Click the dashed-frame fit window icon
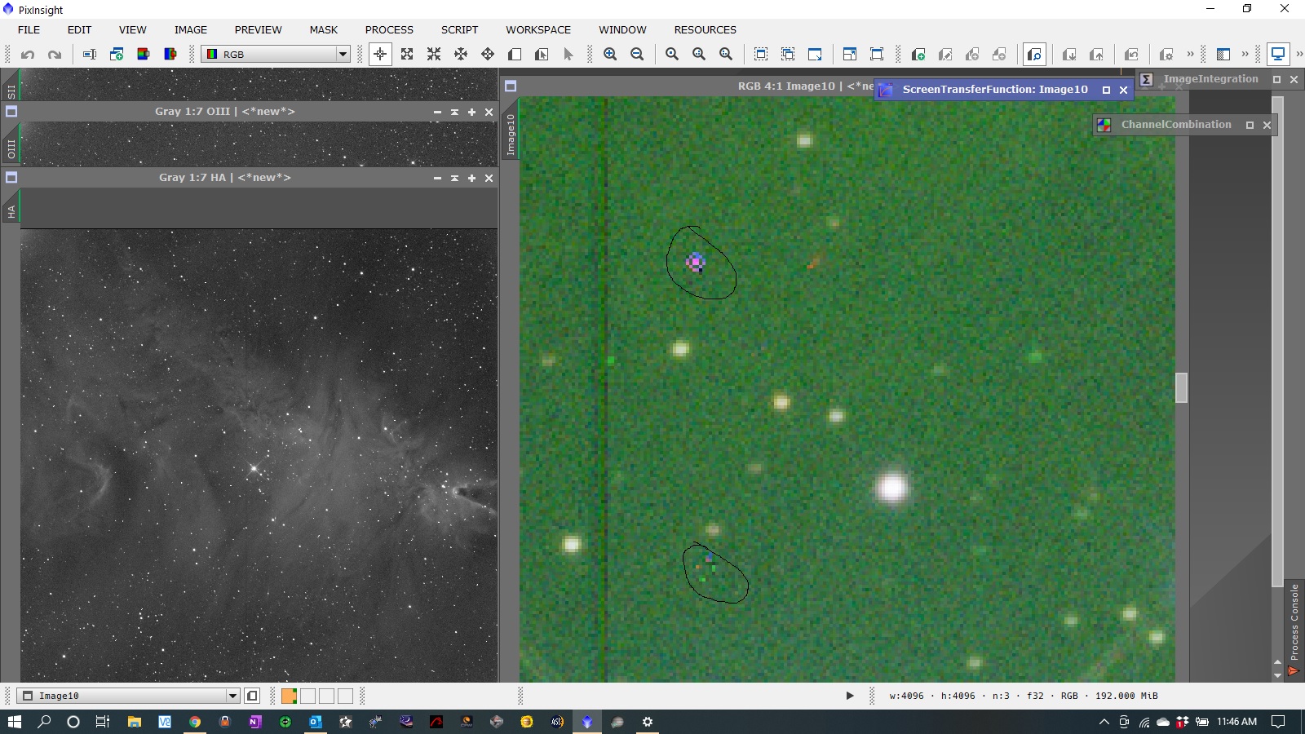 [761, 55]
